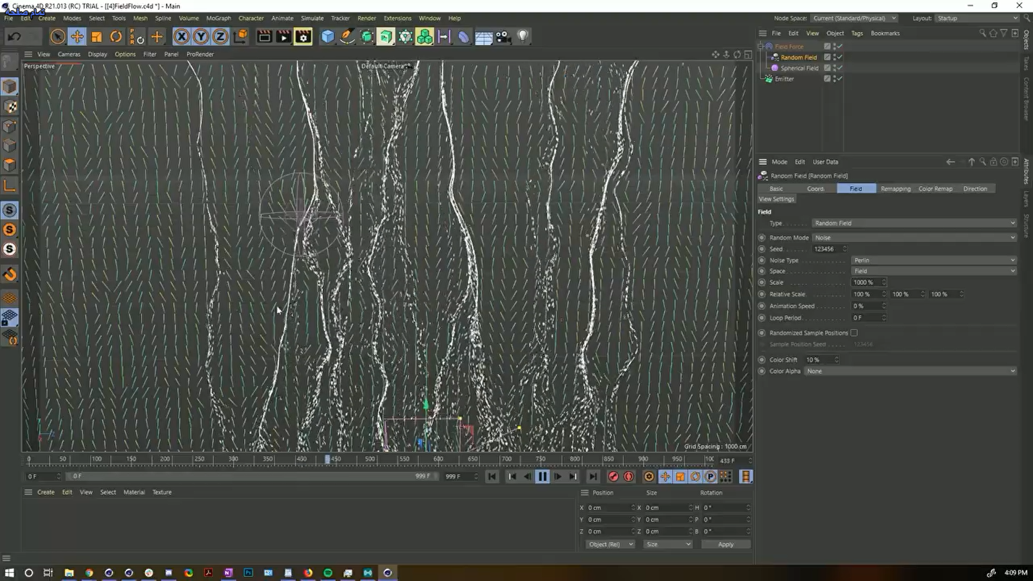Toggle Position keyframe recording in timeline
The height and width of the screenshot is (581, 1033).
(666, 477)
